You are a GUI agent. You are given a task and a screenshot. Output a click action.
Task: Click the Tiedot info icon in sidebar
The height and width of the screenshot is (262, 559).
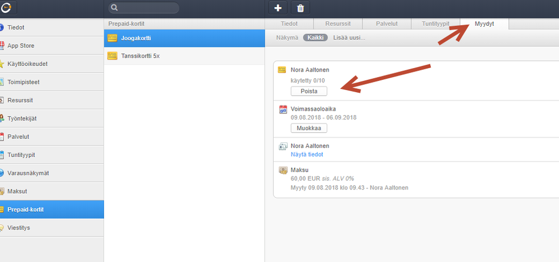point(2,27)
